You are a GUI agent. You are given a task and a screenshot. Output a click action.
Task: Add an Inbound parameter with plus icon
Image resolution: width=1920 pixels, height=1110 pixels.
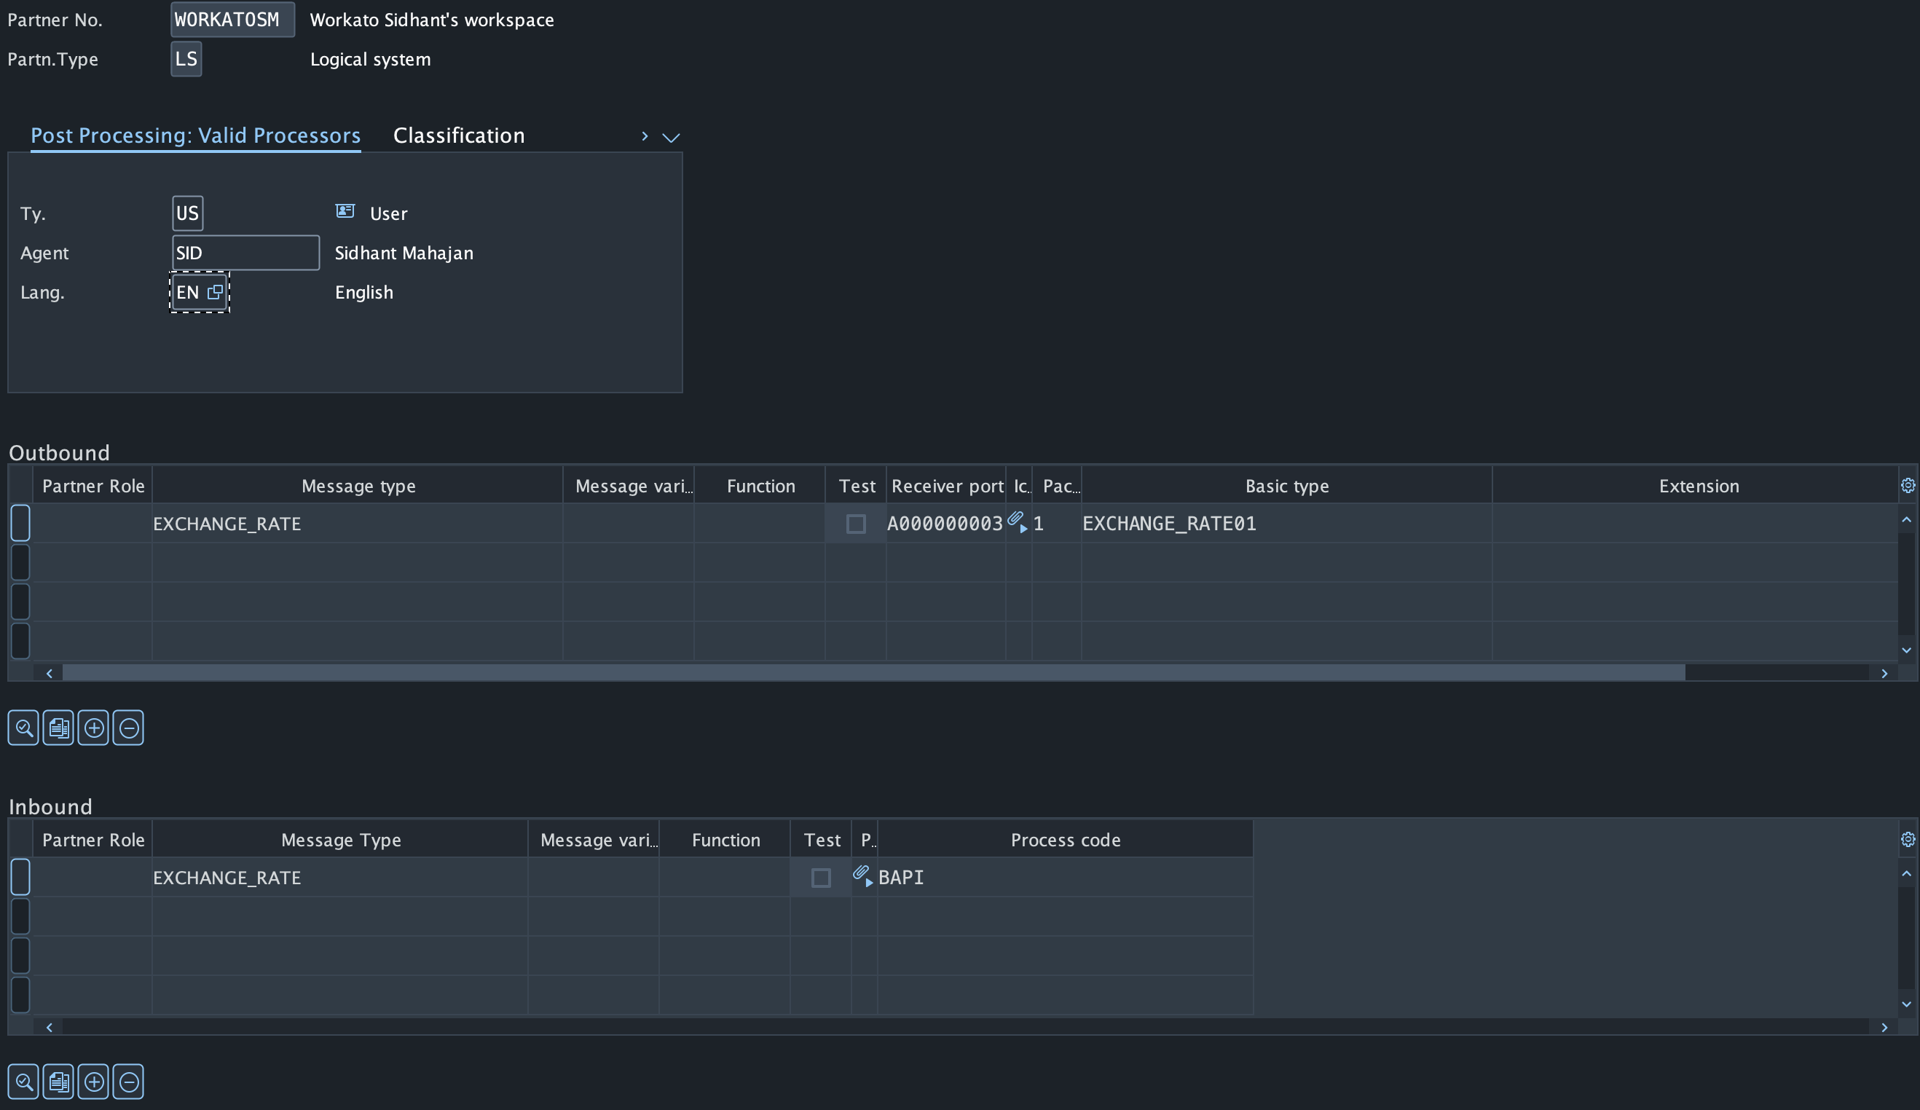[x=94, y=1081]
